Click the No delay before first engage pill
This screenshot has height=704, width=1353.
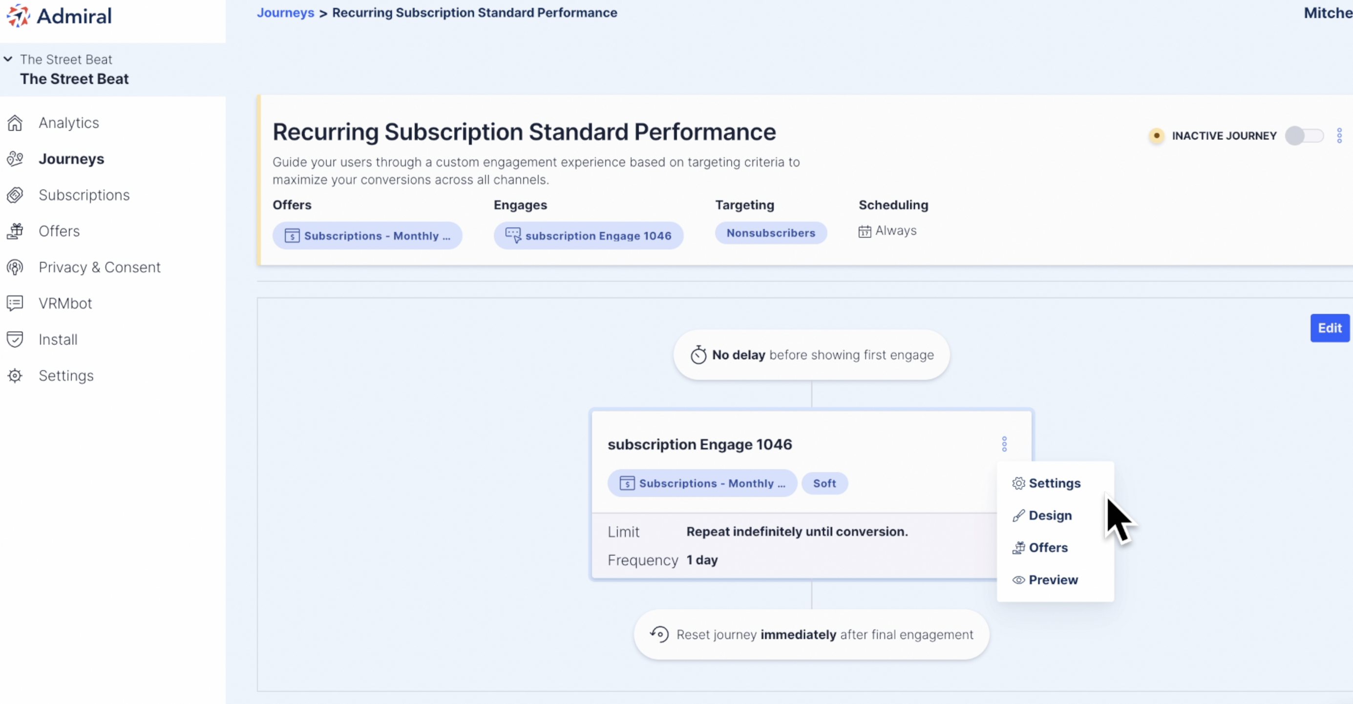[811, 355]
